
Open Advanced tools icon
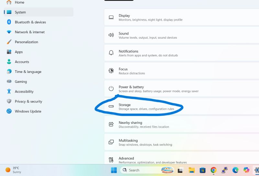coord(111,160)
